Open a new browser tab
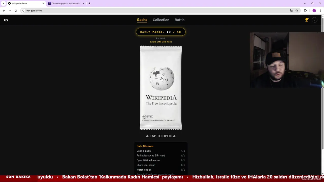 (89, 3)
